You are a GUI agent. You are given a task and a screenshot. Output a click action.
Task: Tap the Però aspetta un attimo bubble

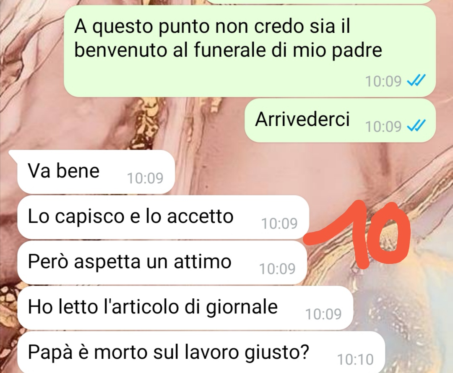click(x=162, y=262)
